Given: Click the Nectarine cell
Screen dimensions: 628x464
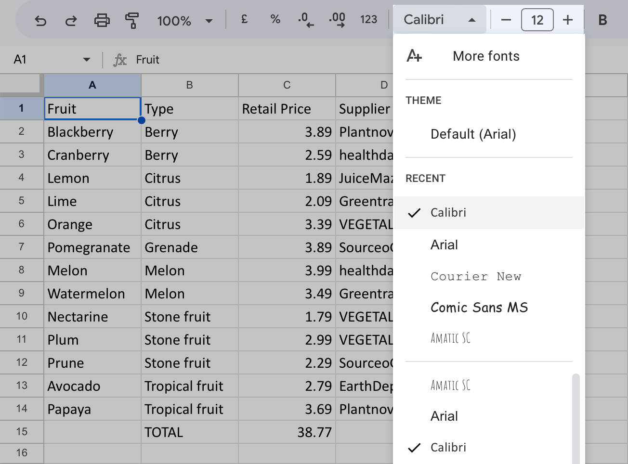Looking at the screenshot, I should click(x=92, y=317).
